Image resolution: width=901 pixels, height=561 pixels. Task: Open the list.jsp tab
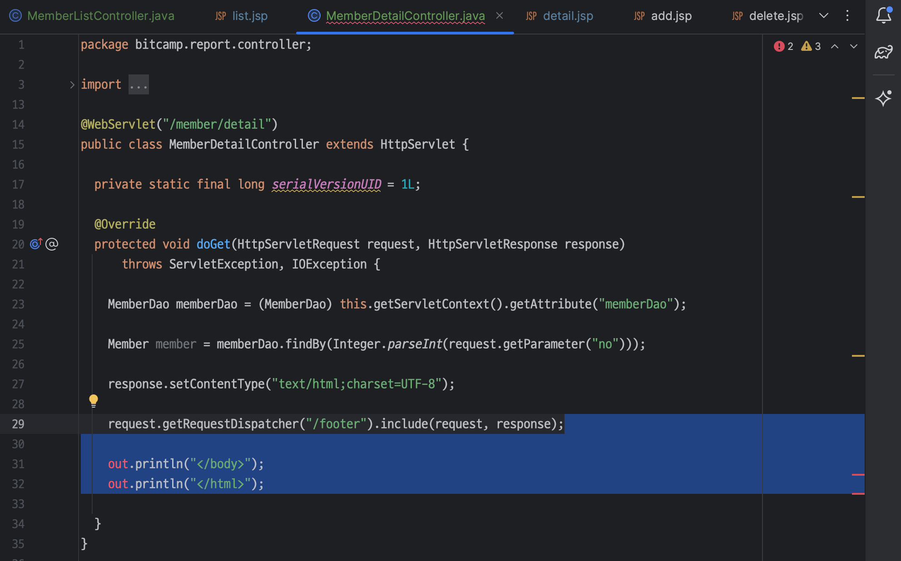249,16
